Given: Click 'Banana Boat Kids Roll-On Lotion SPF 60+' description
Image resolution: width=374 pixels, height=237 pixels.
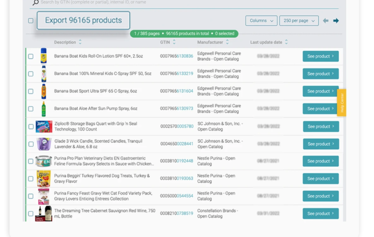Looking at the screenshot, I should [x=99, y=56].
